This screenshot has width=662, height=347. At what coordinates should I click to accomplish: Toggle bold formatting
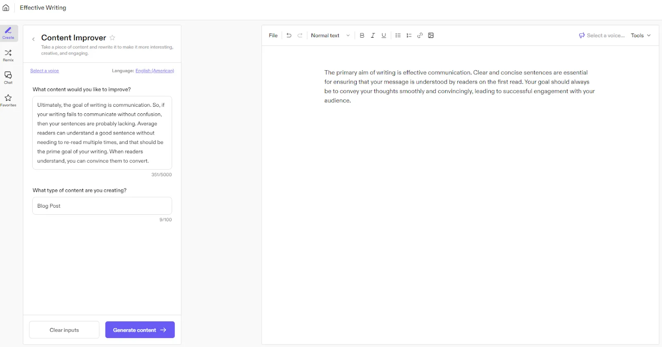[362, 36]
